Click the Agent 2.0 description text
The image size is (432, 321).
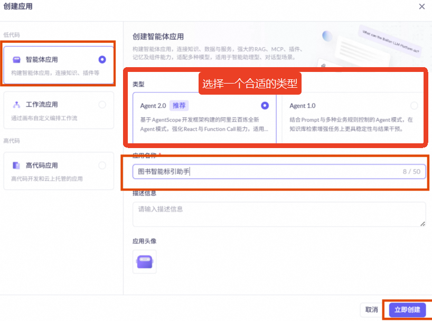point(204,124)
